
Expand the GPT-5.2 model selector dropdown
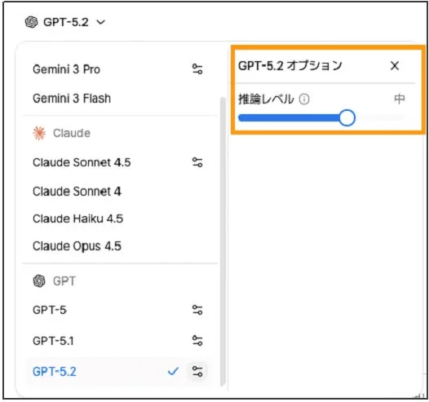pos(65,22)
